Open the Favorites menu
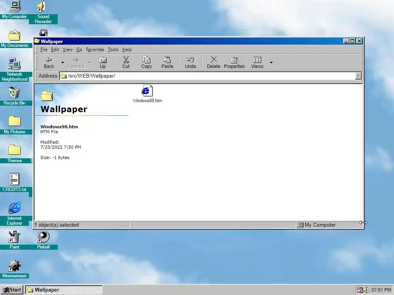 click(95, 50)
